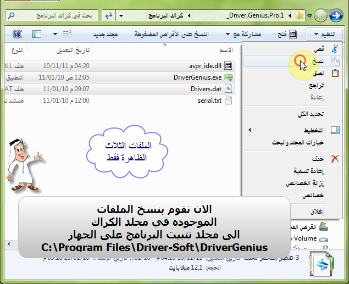This screenshot has width=349, height=284.
Task: Click النسخ على الأقراص المضغوطة burn button
Action: coord(171,34)
